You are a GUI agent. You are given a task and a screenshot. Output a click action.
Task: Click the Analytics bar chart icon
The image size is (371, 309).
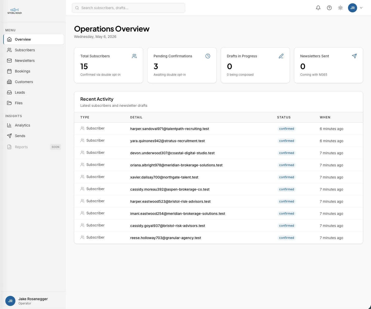click(x=9, y=125)
